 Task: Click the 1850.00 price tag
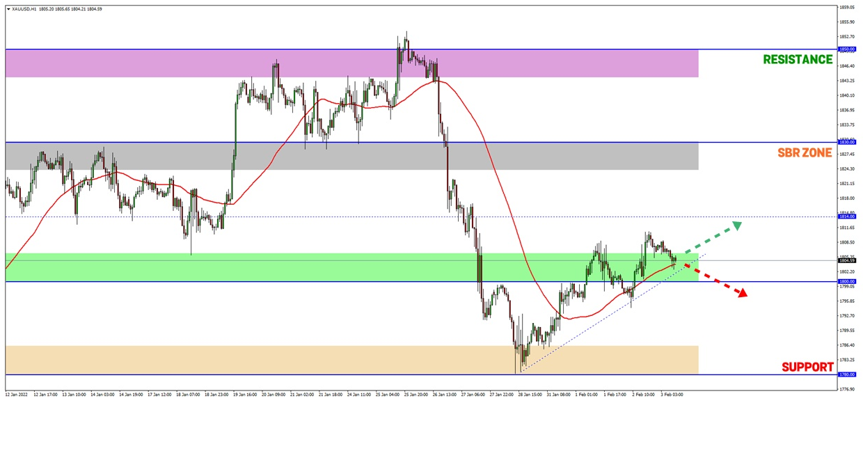point(847,49)
